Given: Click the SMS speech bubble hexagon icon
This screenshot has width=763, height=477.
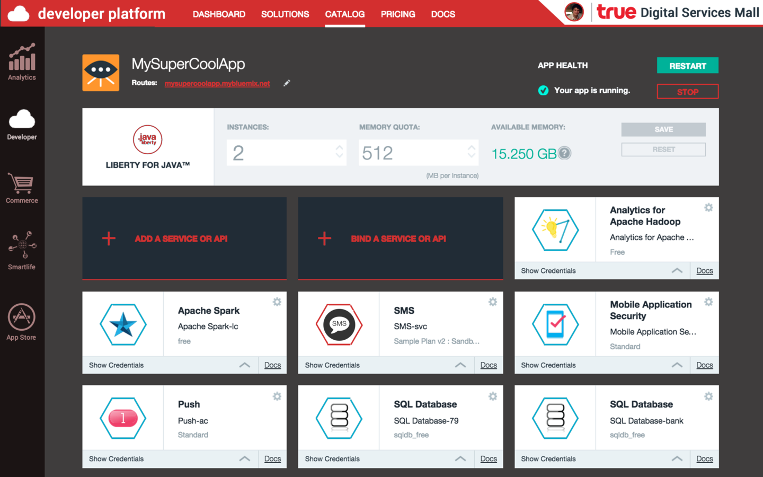Looking at the screenshot, I should tap(339, 324).
